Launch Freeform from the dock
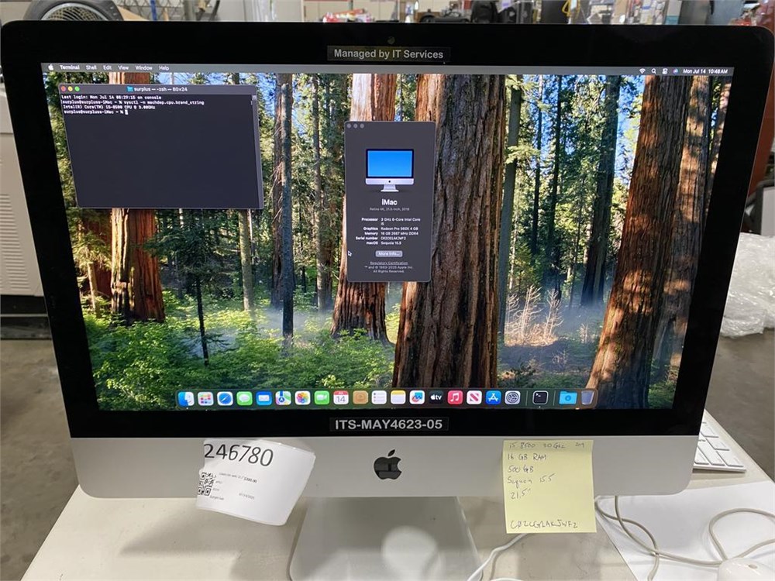775x581 pixels. [x=417, y=398]
